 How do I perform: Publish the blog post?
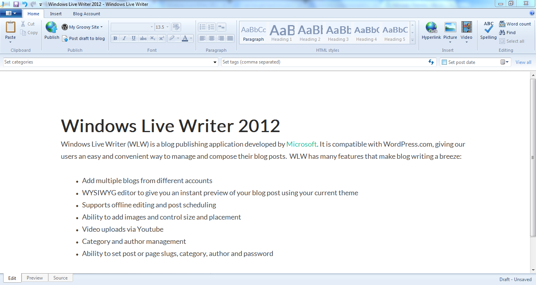(51, 31)
